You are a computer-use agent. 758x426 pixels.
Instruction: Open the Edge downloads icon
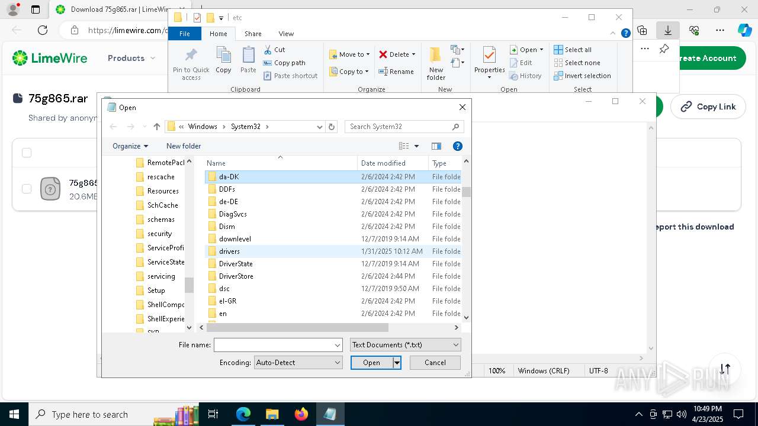tap(668, 30)
